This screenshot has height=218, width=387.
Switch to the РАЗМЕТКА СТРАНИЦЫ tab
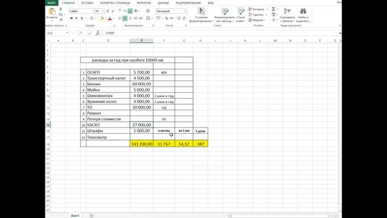pos(115,3)
